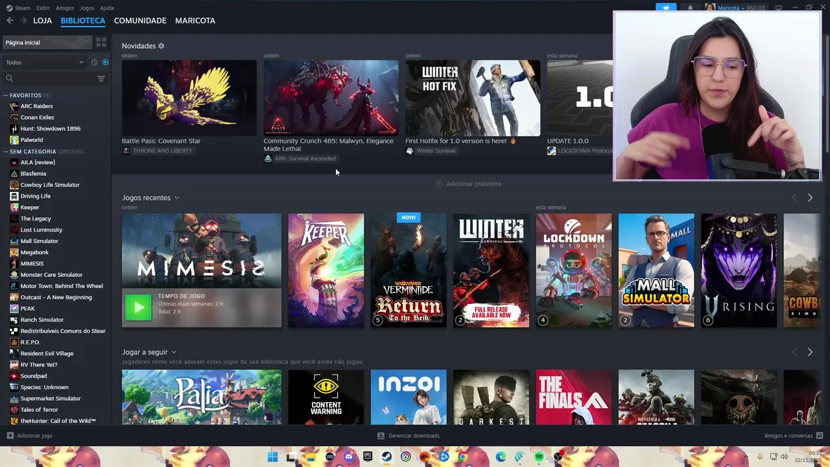
Task: Open Palia cover in Jogar a seguir
Action: coord(202,397)
